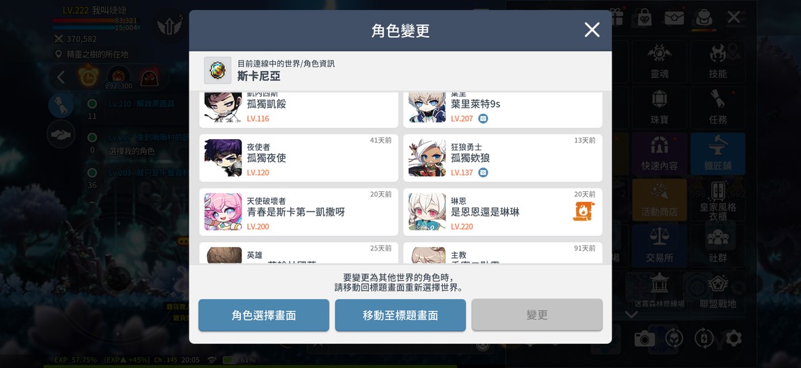Click mail icon next to LV.207
Image resolution: width=801 pixels, height=368 pixels.
[483, 118]
